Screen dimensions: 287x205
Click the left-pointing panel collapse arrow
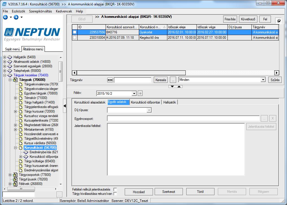click(x=65, y=106)
